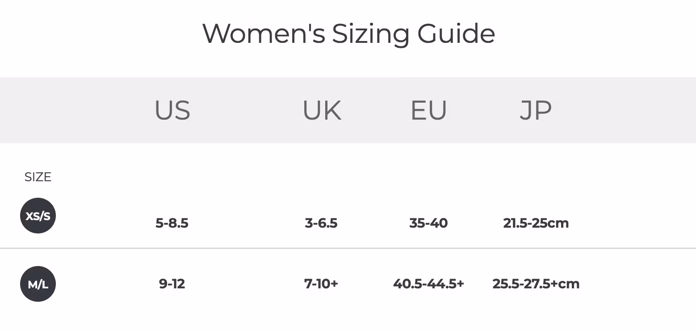Select the M/L size badge
The height and width of the screenshot is (333, 696).
(38, 284)
